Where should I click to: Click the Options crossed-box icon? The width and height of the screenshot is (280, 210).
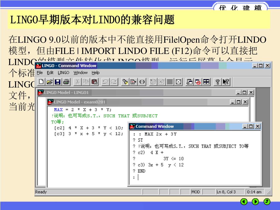(178, 82)
